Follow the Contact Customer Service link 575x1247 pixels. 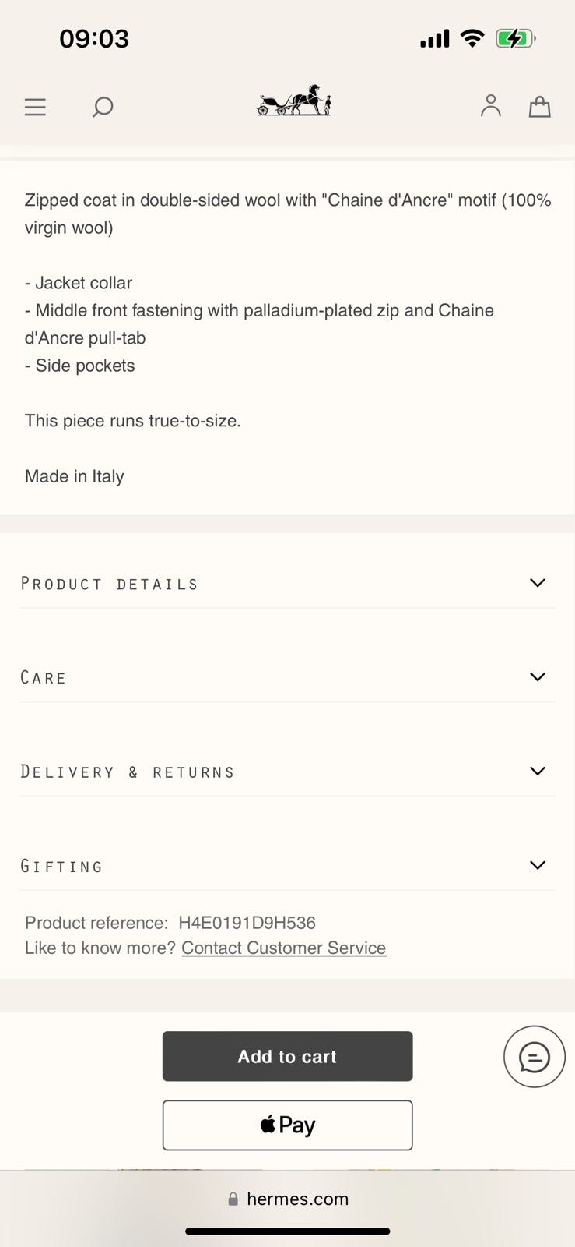click(x=283, y=948)
